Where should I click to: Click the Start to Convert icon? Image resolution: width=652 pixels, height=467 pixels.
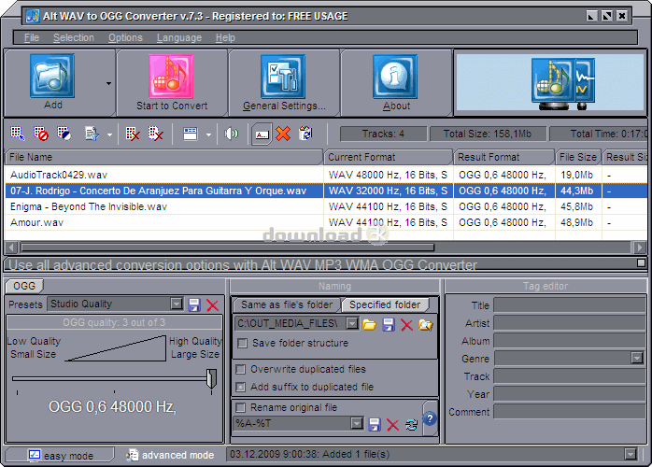(x=171, y=77)
